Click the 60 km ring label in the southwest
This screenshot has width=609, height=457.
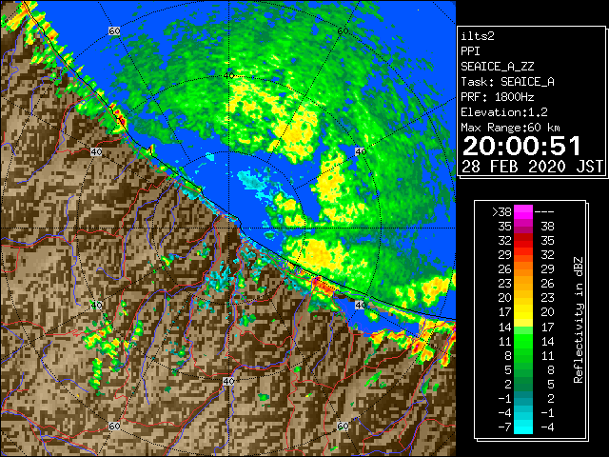coord(114,427)
